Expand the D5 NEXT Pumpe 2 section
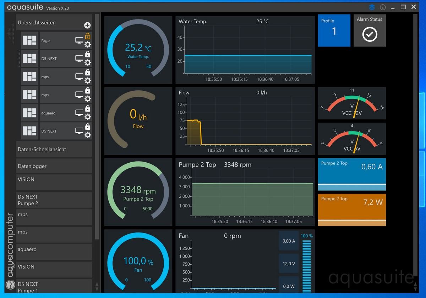Image resolution: width=426 pixels, height=298 pixels. [54, 200]
